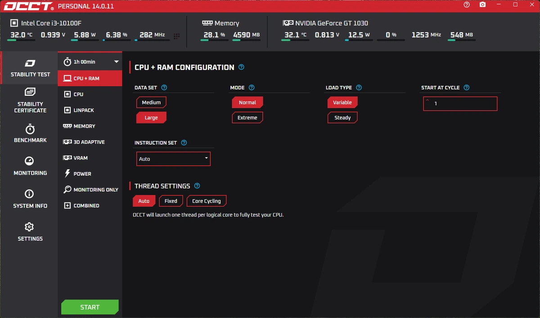The width and height of the screenshot is (540, 318).
Task: Click the CPU voltage 0.939 V reading
Action: [53, 35]
